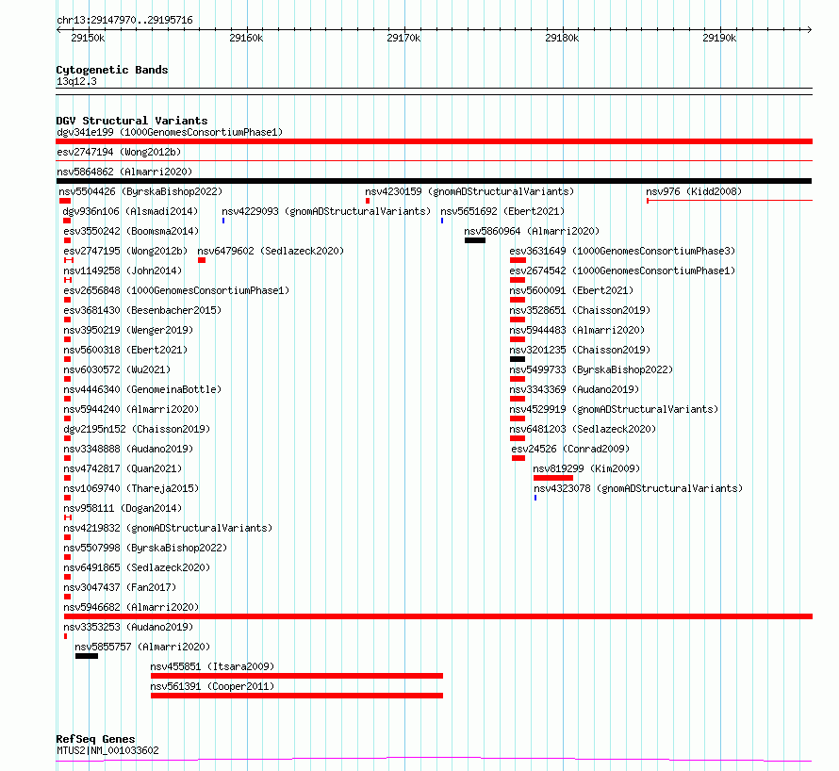
Task: Open esv2674542 1000GenomesConsortiumPhase1 label
Action: tap(622, 271)
